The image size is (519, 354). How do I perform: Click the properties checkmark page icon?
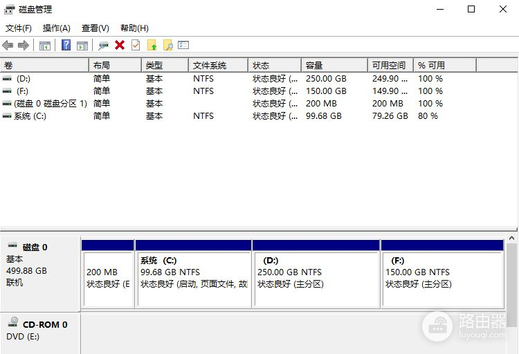136,46
